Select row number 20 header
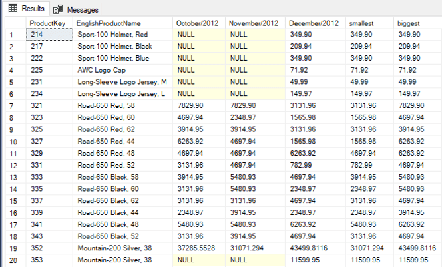 tap(13, 259)
